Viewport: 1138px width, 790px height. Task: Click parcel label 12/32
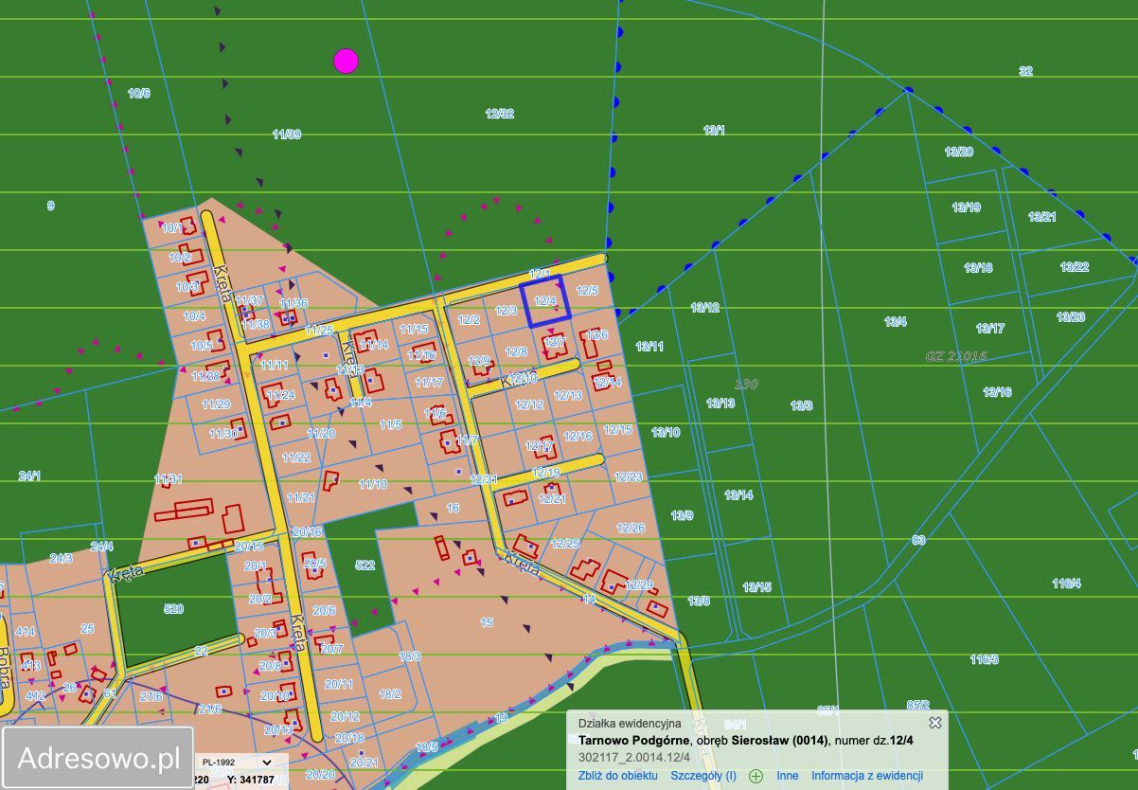[x=500, y=114]
